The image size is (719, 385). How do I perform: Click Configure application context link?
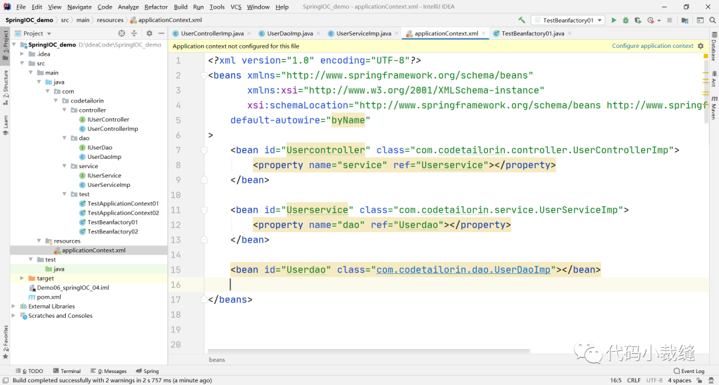[x=652, y=46]
